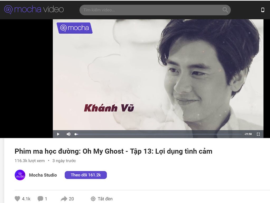The height and width of the screenshot is (203, 270).
Task: Like the video with the heart icon
Action: point(17,199)
